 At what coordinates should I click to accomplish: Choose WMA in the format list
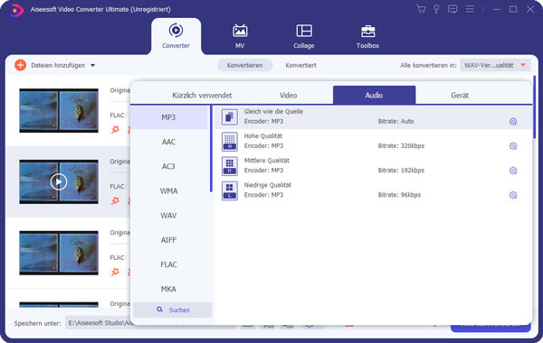[168, 191]
